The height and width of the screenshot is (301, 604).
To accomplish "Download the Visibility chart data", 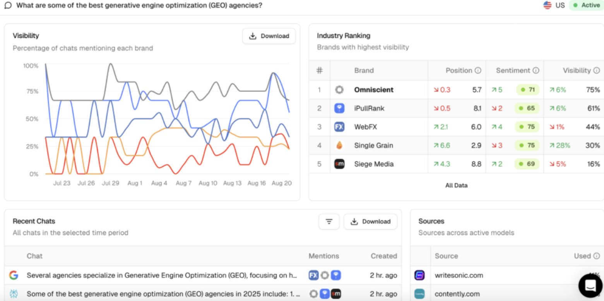I will click(x=269, y=36).
